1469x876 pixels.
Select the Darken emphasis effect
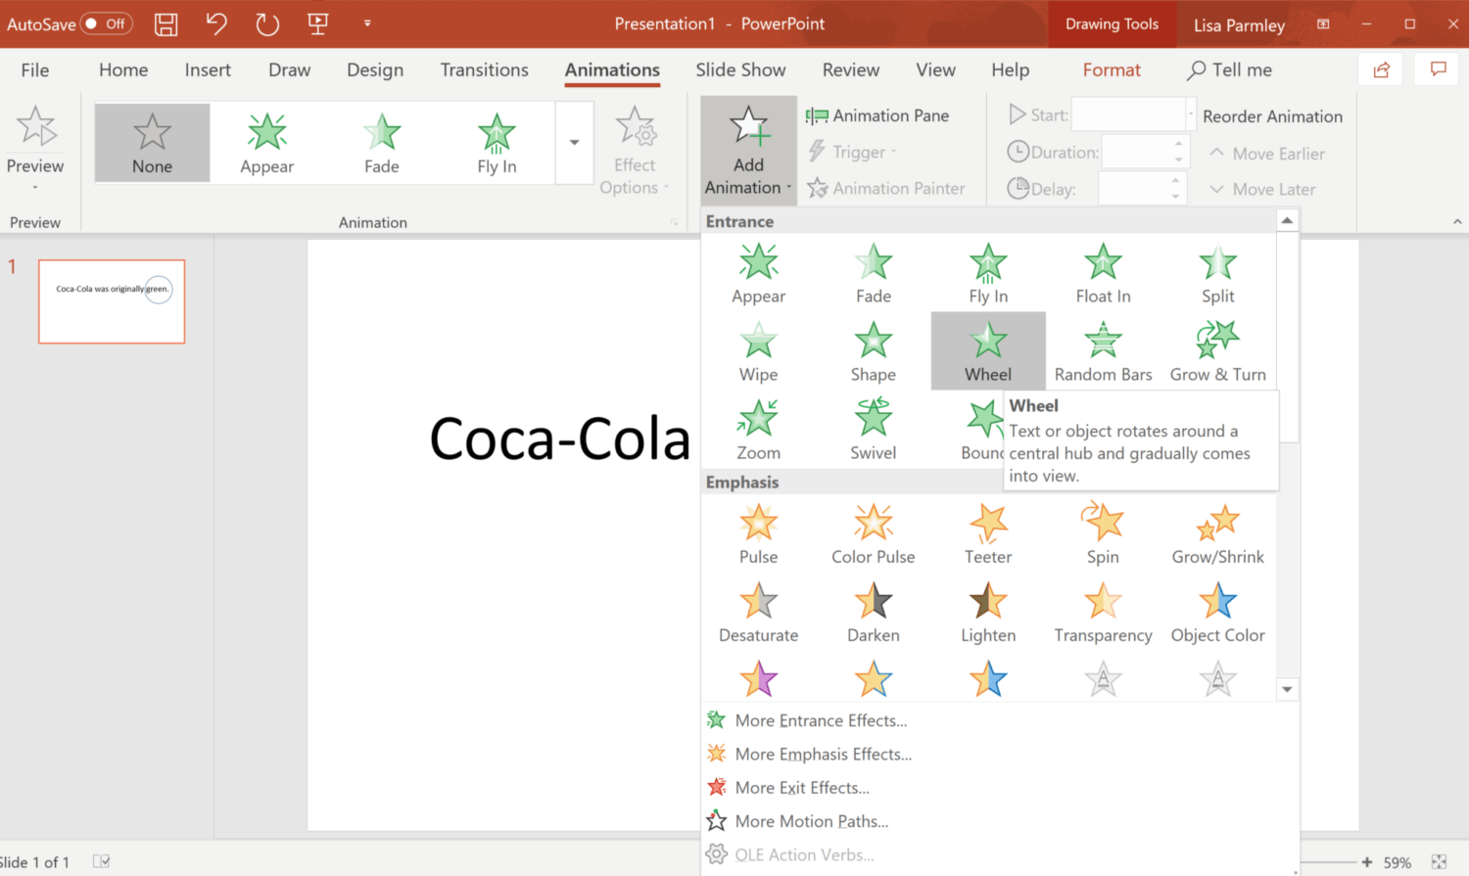873,612
